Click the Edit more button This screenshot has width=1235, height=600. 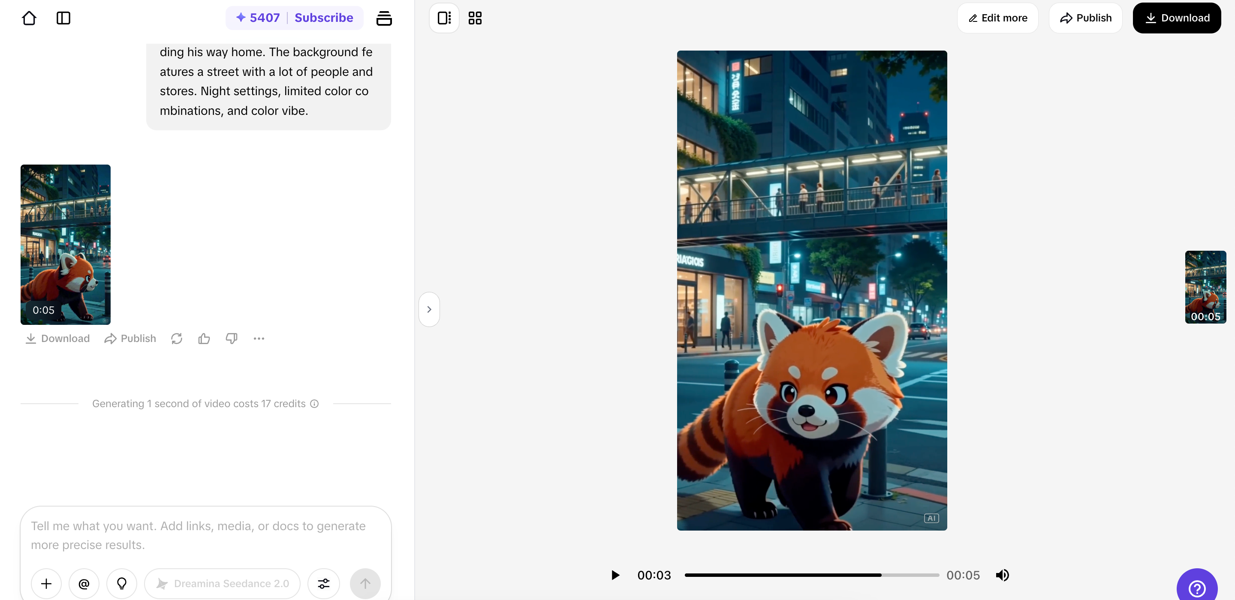998,18
